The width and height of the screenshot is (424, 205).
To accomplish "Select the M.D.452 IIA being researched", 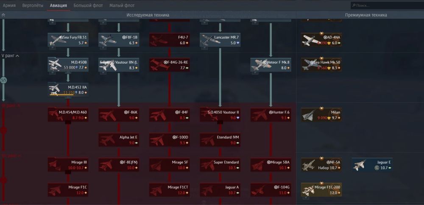I will (x=68, y=90).
